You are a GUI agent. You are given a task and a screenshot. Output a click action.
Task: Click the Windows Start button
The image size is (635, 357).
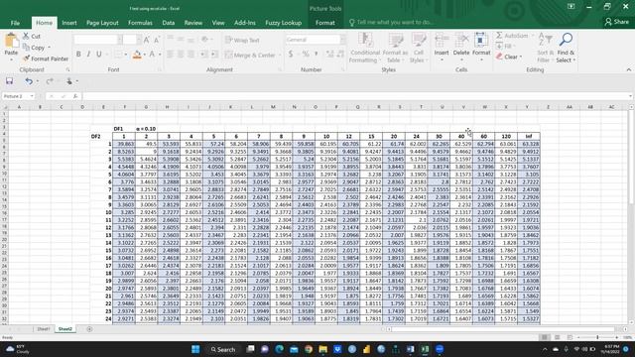coord(195,349)
